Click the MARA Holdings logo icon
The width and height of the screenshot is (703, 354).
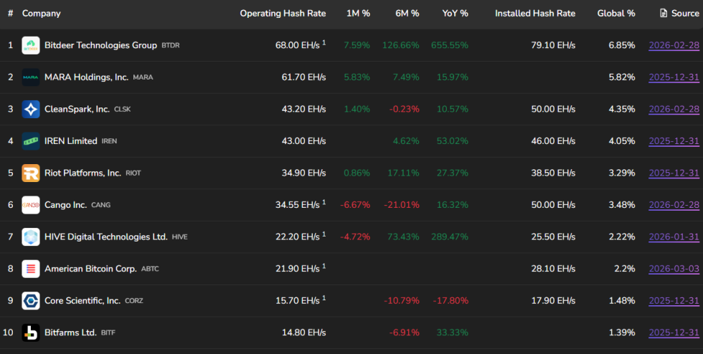click(x=30, y=77)
